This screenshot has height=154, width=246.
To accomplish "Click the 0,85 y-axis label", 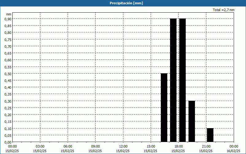I will pyautogui.click(x=8, y=26).
